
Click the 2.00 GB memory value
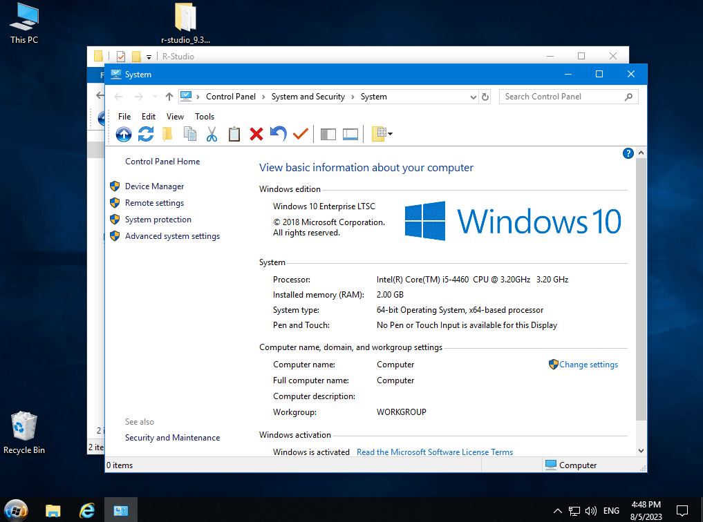[x=390, y=295]
